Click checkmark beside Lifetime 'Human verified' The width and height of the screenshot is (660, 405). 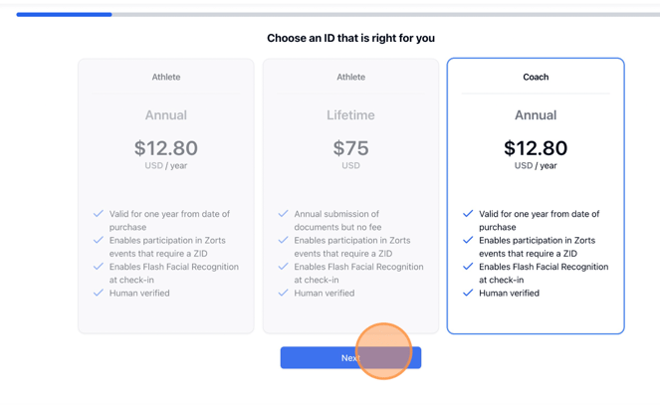coord(283,293)
